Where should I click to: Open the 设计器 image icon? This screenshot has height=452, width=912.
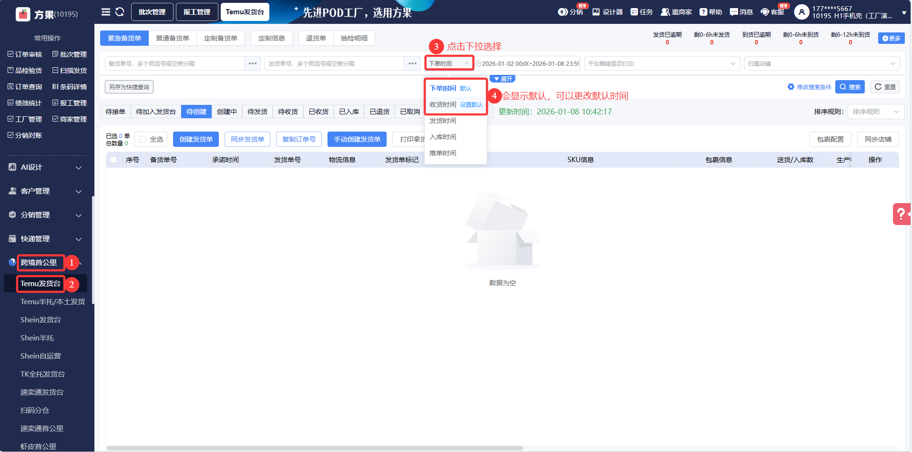596,12
